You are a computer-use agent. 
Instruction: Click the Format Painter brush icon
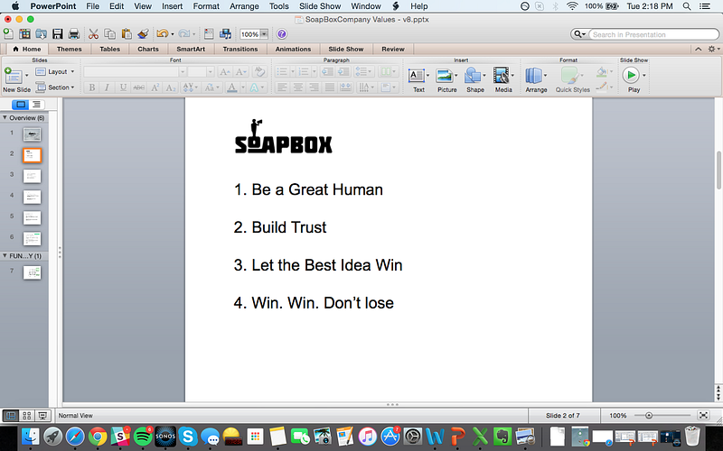click(143, 34)
